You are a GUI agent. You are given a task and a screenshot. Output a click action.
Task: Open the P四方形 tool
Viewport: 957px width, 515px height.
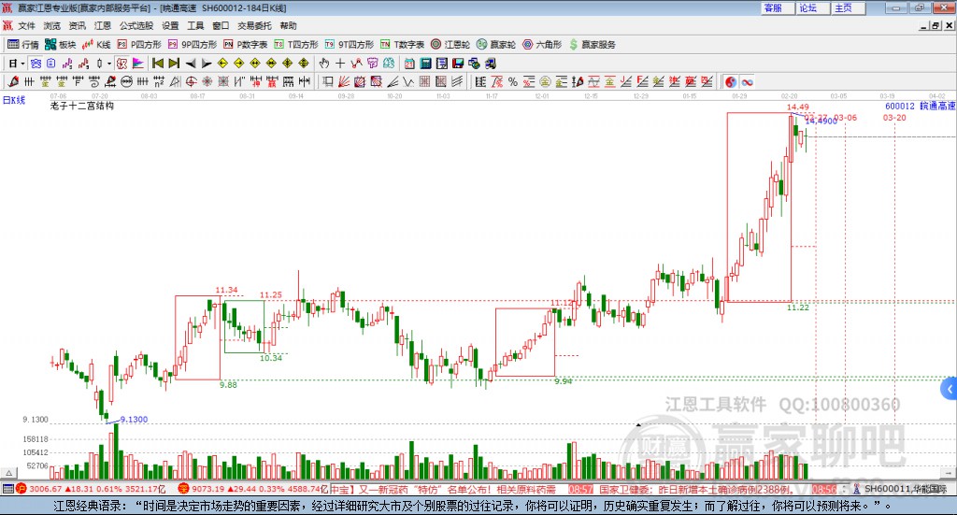(139, 45)
